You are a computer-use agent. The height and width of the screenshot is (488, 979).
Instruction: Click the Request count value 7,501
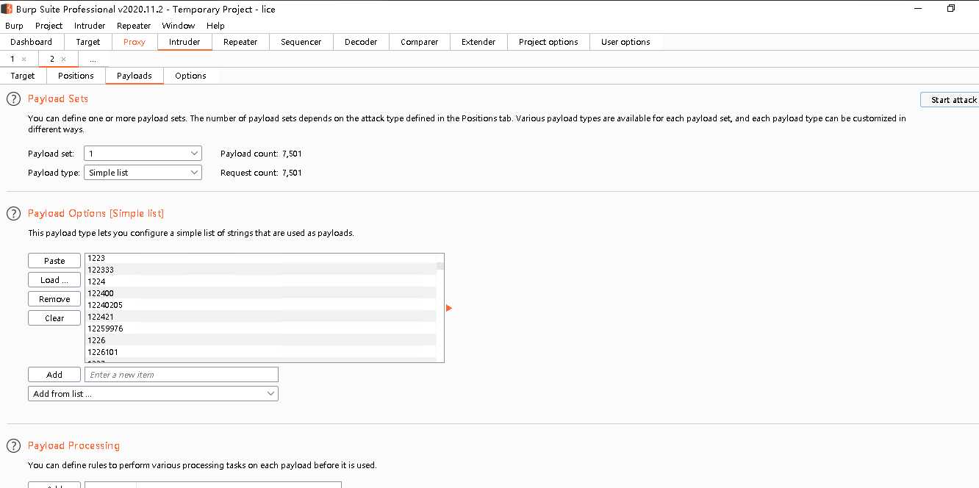pyautogui.click(x=292, y=173)
